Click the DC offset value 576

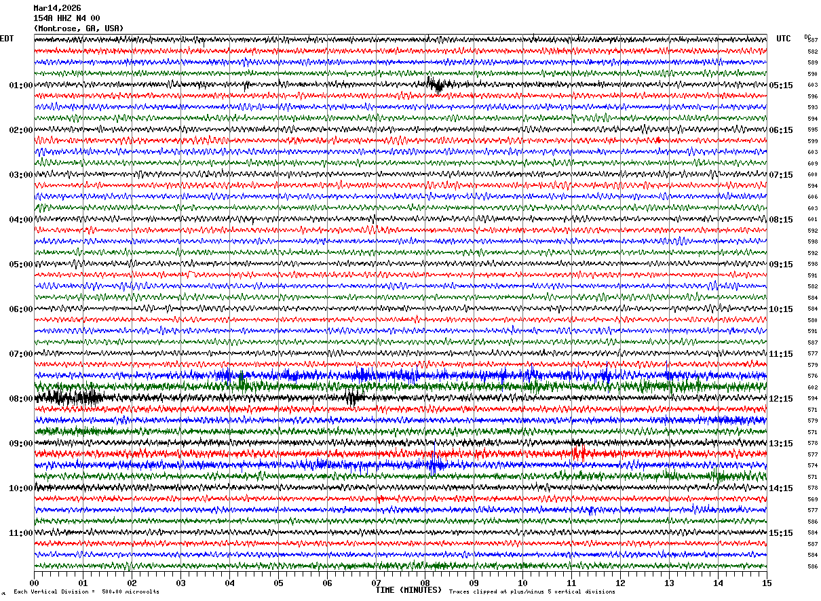[812, 376]
